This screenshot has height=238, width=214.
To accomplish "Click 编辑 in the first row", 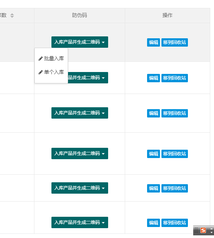I will 154,42.
